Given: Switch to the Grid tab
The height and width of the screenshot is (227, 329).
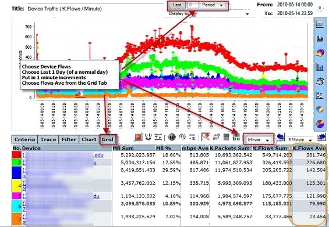Looking at the screenshot, I should pyautogui.click(x=107, y=139).
